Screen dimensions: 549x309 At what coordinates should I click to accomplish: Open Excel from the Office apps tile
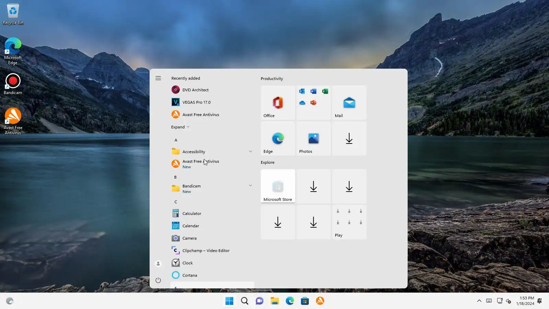point(325,91)
